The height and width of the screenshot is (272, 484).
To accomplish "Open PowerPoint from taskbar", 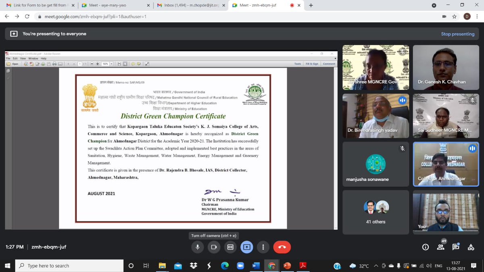I will tap(287, 266).
